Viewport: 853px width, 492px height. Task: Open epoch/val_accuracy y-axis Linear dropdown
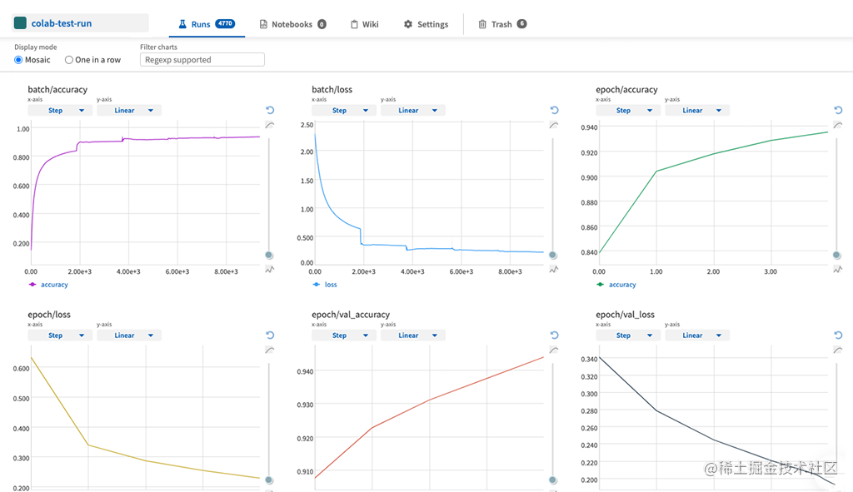click(413, 335)
